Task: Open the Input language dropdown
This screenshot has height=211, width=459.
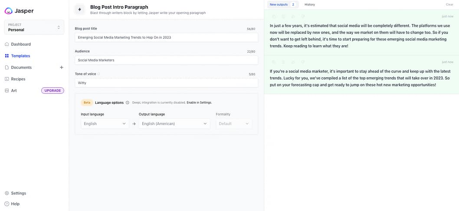Action: 105,124
